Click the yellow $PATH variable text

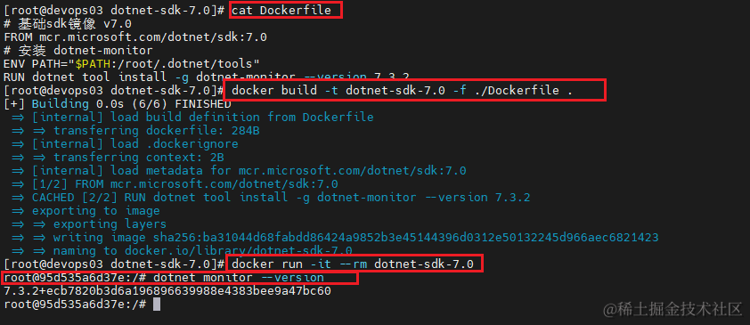point(93,63)
